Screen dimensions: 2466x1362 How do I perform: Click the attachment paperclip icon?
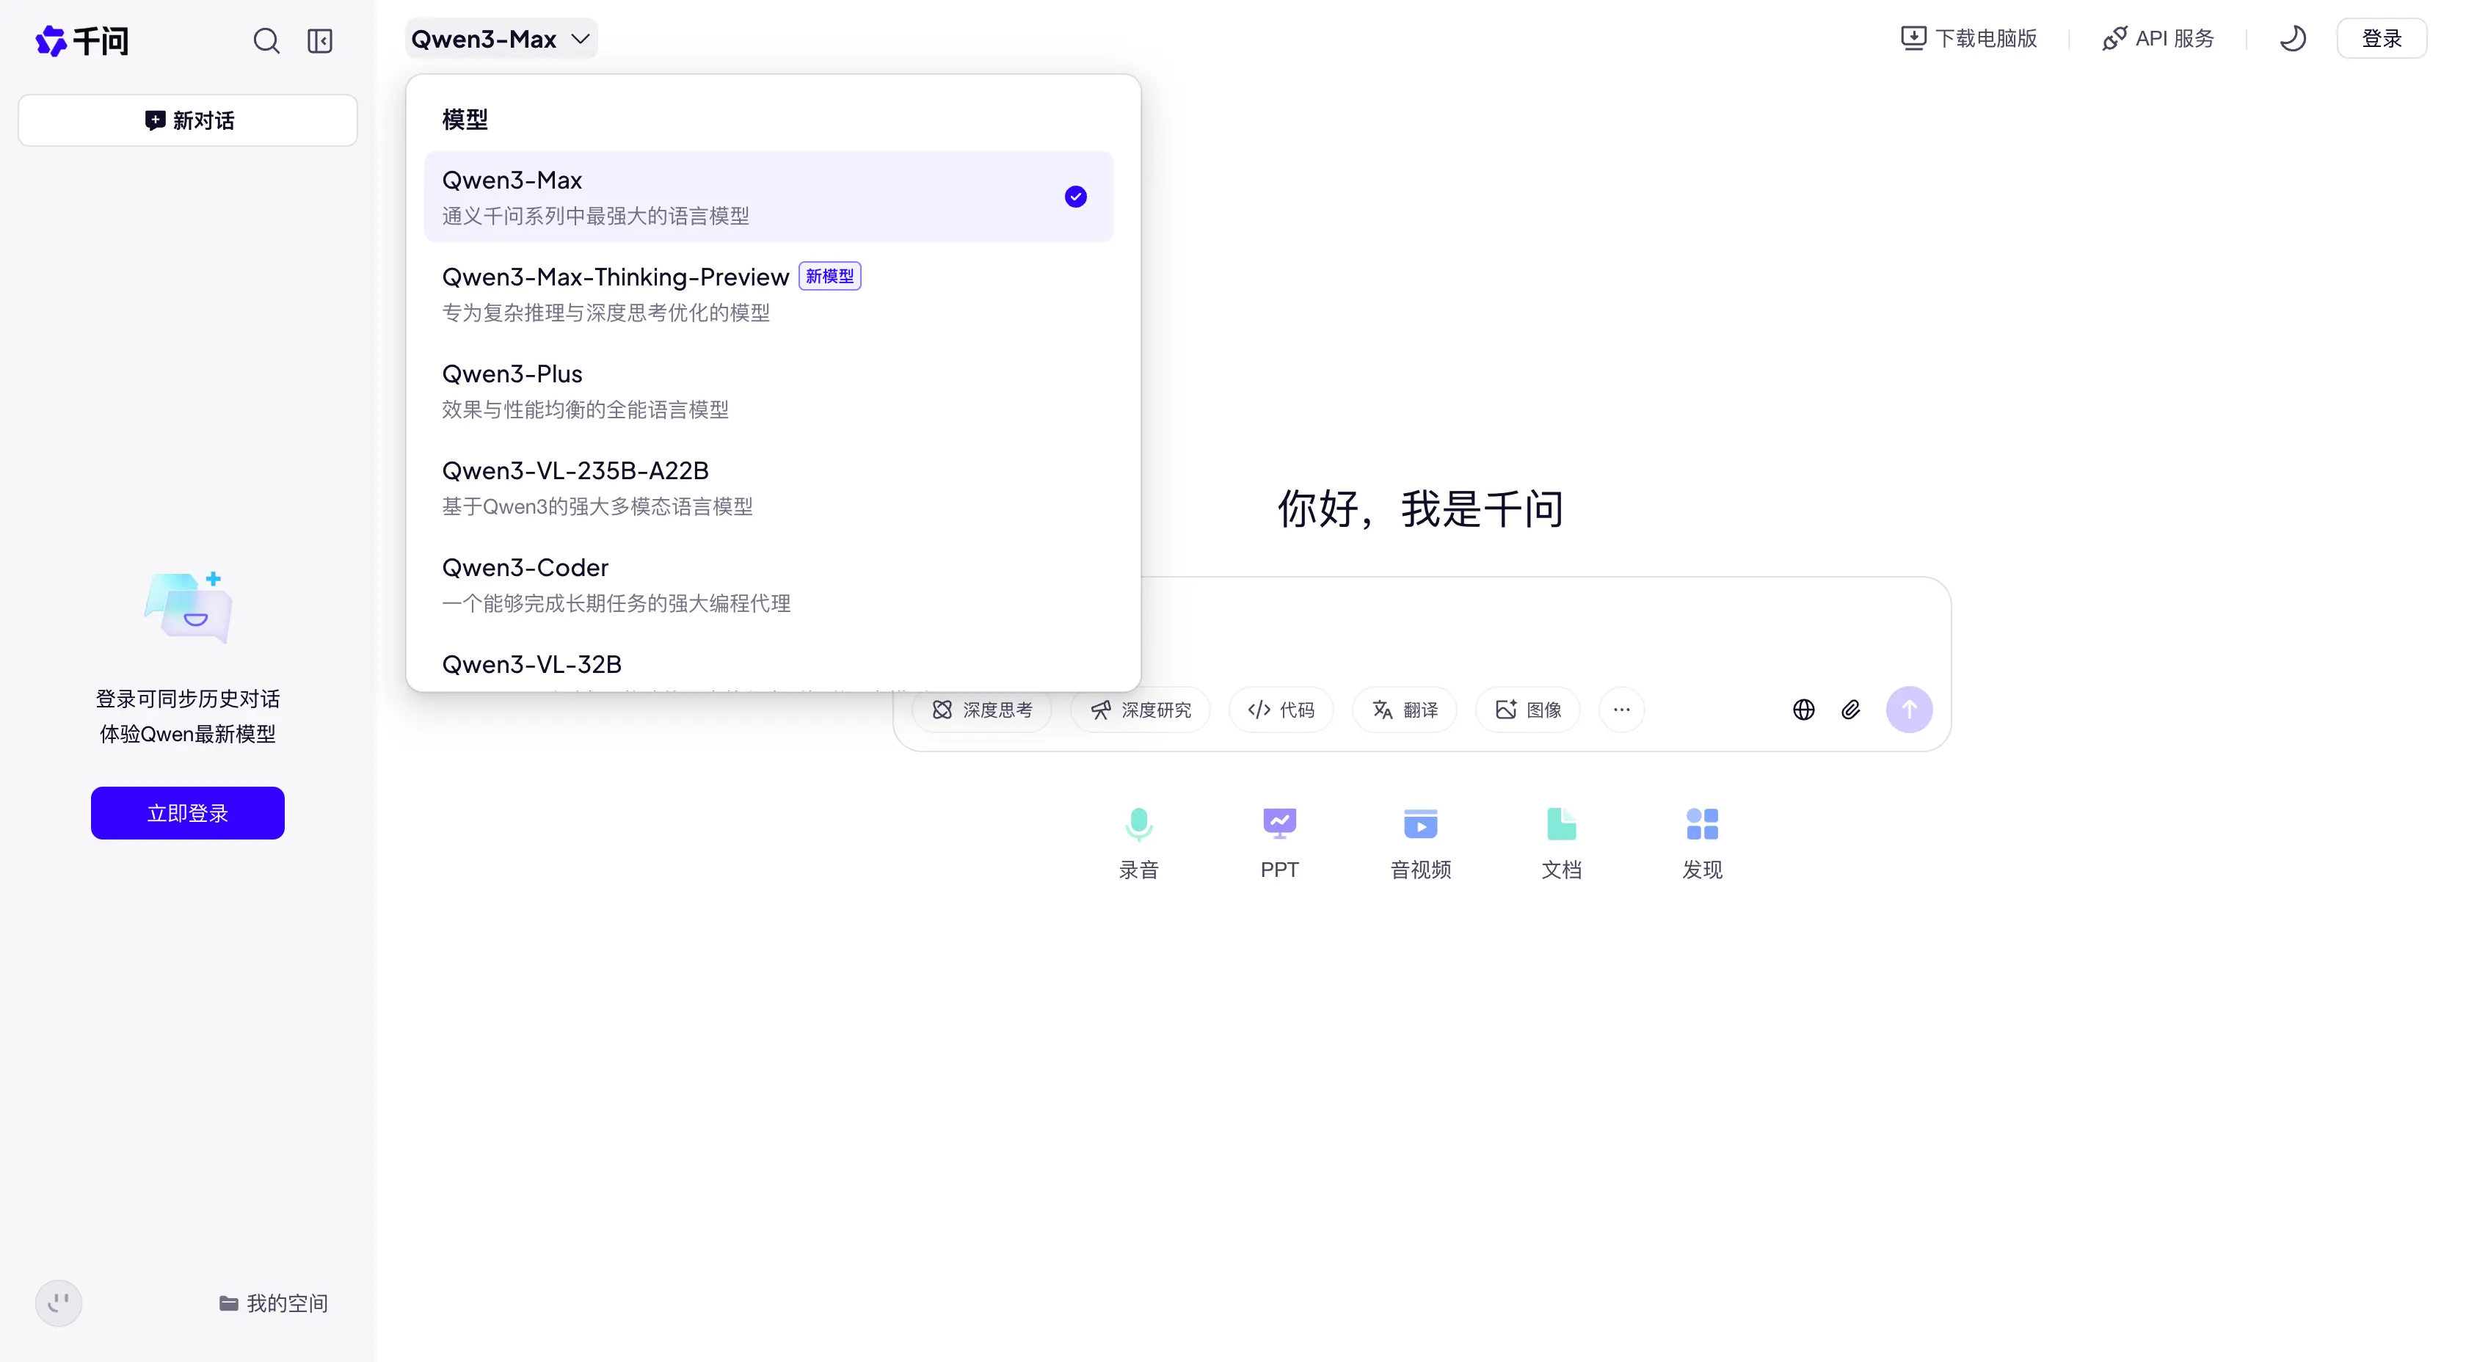(x=1852, y=709)
